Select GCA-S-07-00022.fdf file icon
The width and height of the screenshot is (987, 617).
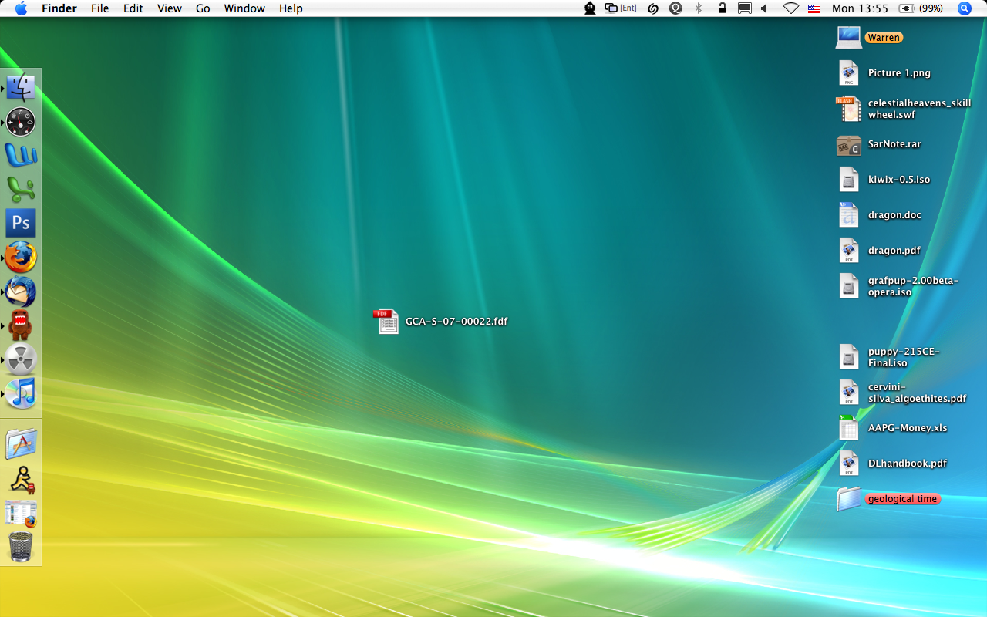coord(386,321)
